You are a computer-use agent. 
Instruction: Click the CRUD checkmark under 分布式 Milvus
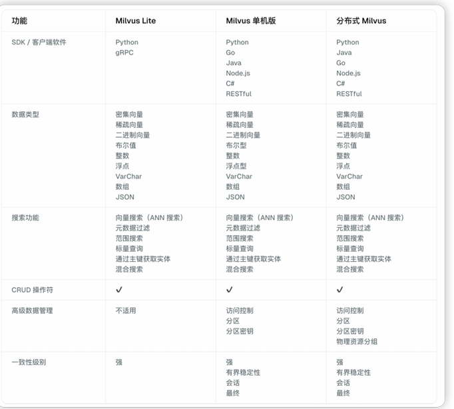click(340, 290)
